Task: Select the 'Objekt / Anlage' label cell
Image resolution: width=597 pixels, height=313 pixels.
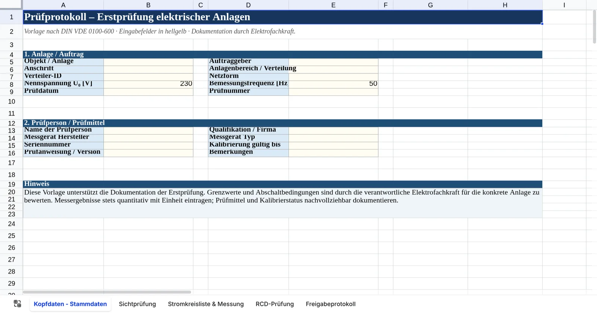Action: 63,62
